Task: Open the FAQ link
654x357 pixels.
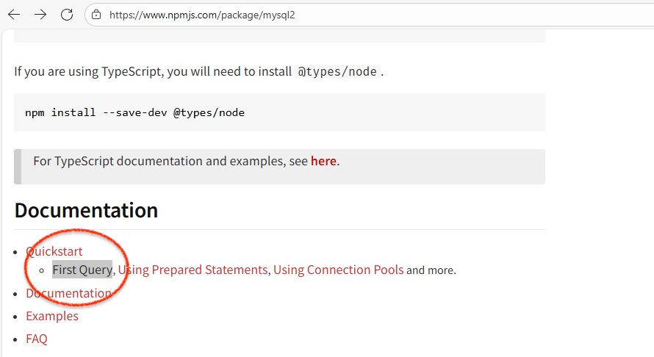Action: click(37, 339)
